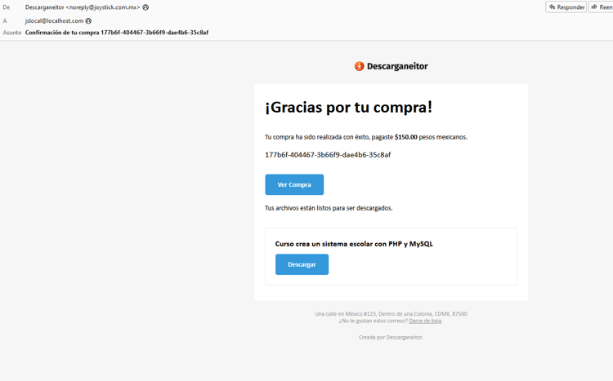Click the Responder reply button
Viewport: 613px width, 381px height.
[x=566, y=7]
